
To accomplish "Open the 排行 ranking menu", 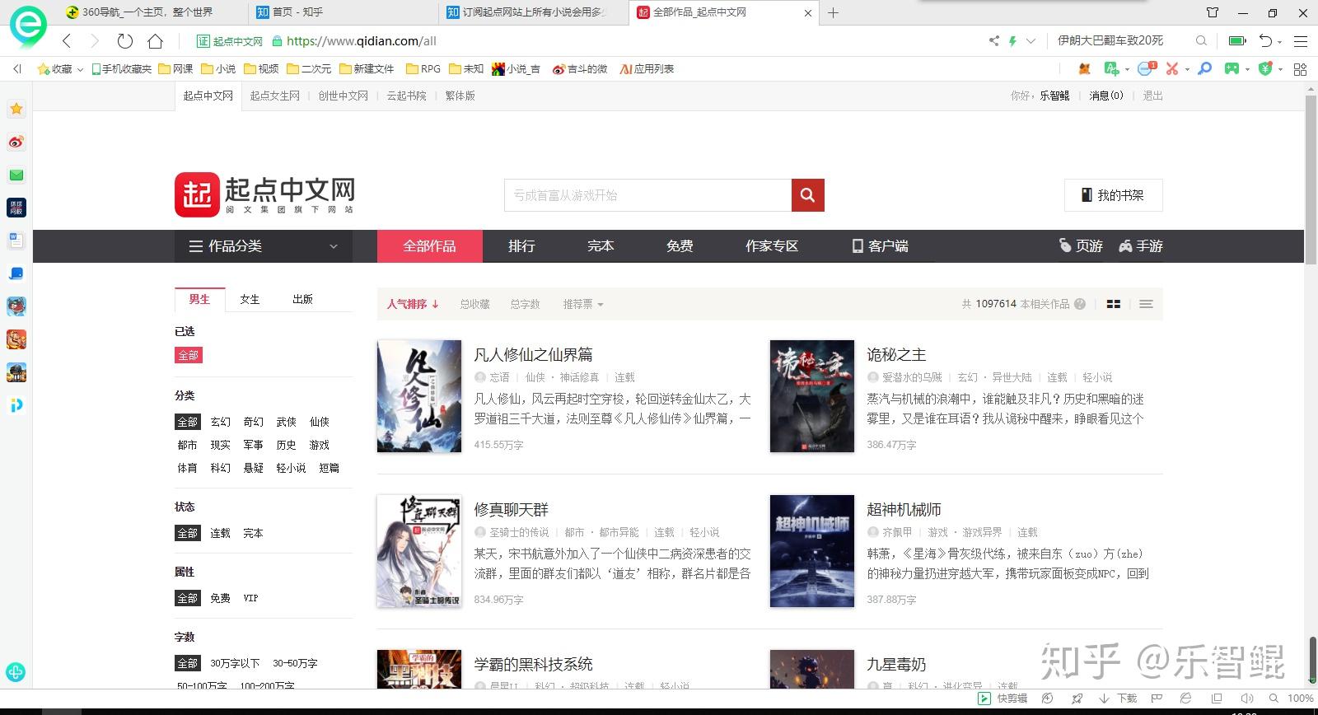I will [x=521, y=245].
